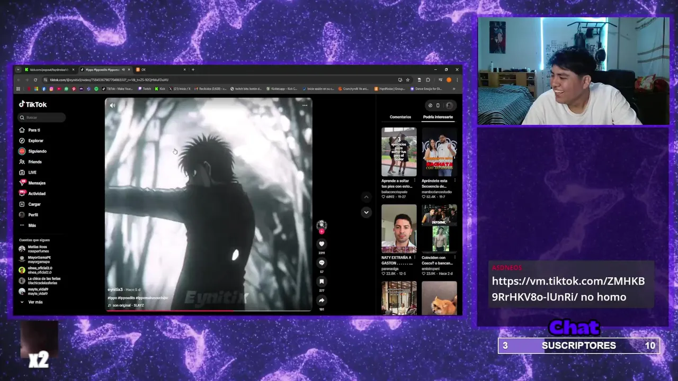Open Mensajes in the sidebar
The height and width of the screenshot is (381, 678).
[32, 183]
